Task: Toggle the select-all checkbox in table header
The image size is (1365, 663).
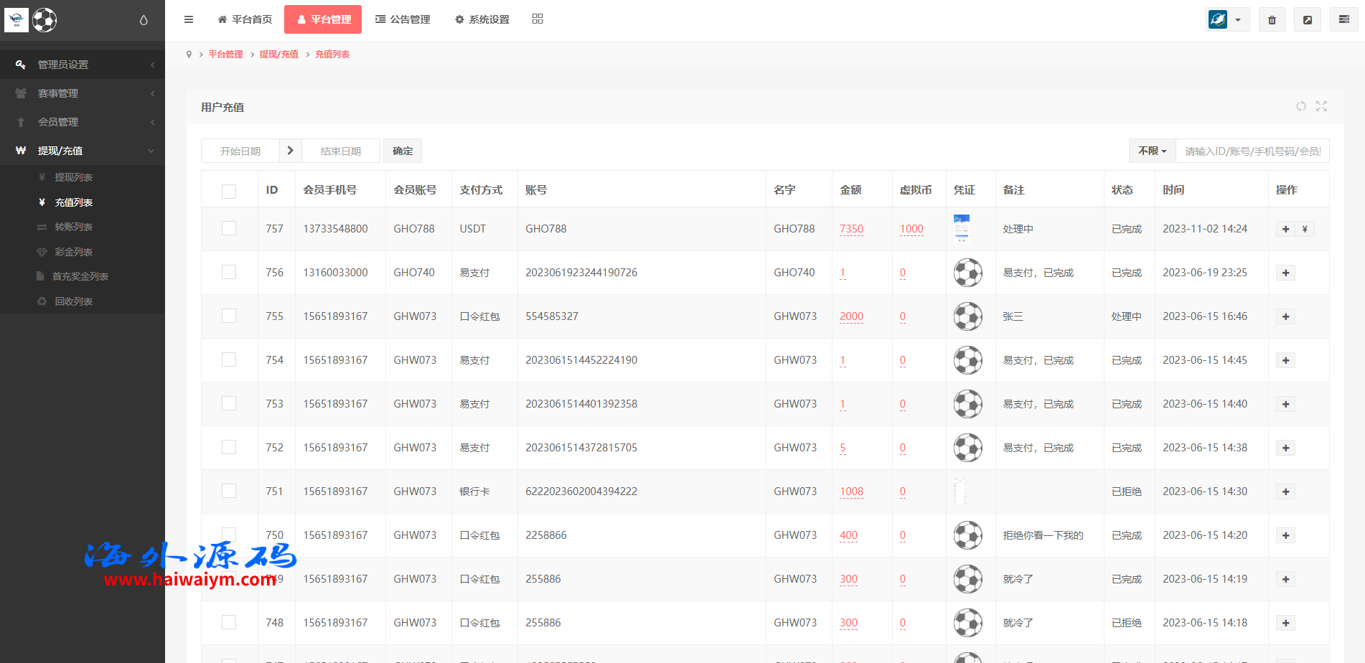Action: [229, 191]
